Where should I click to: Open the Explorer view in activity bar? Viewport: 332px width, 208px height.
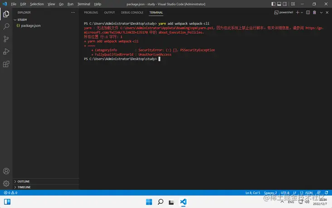(x=6, y=14)
